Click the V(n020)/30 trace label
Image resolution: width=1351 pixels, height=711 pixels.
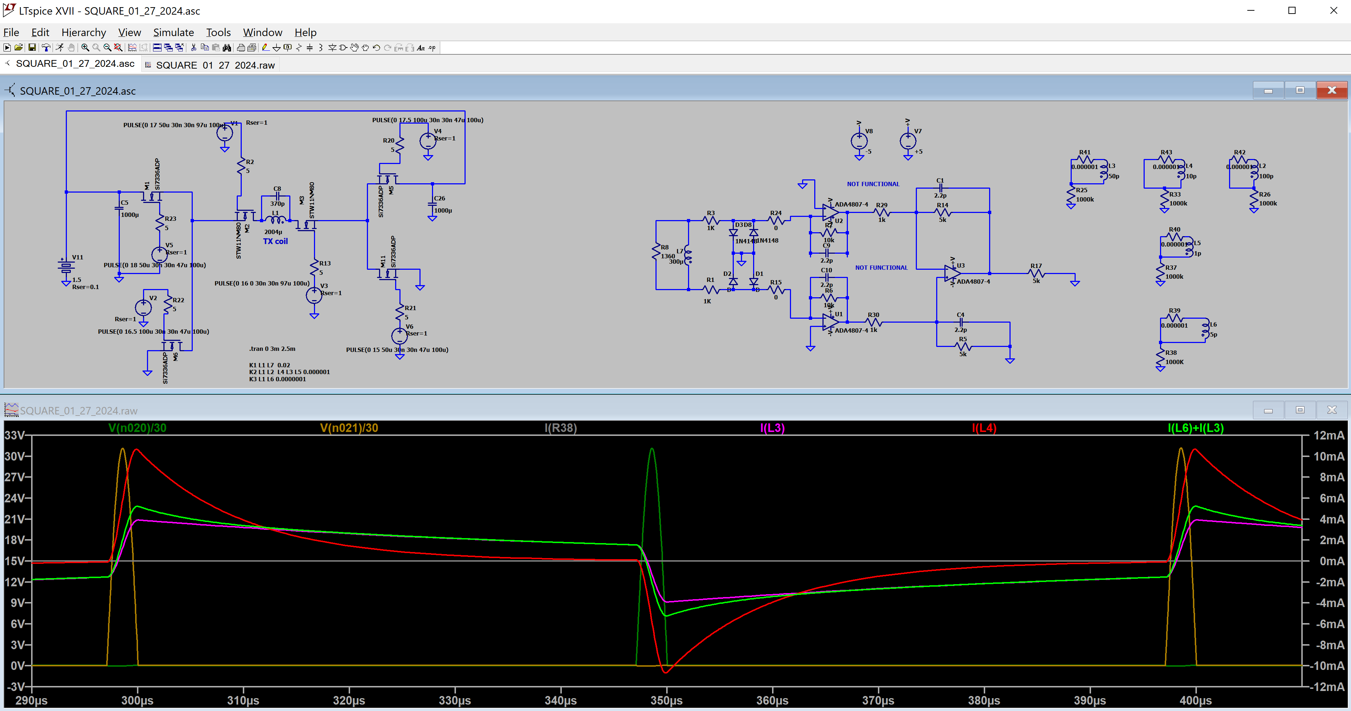137,428
